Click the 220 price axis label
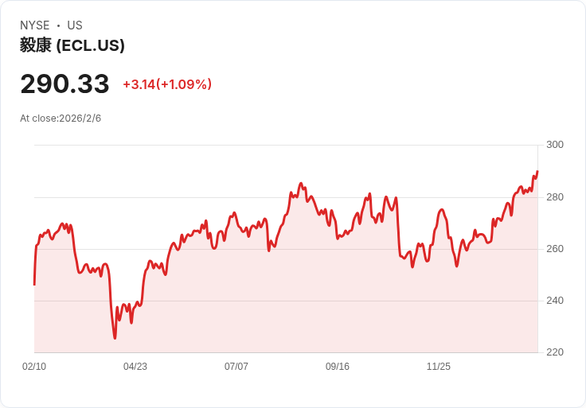Screen dimensions: 586x408 555,352
